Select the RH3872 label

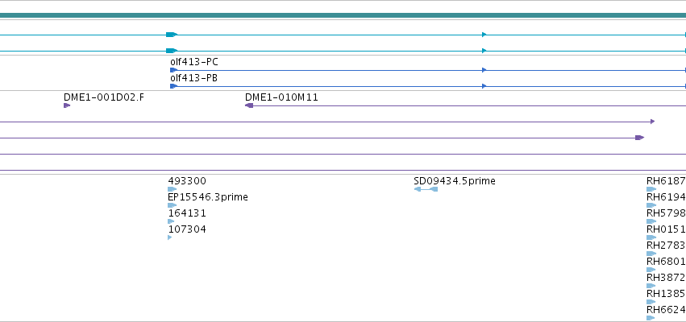(666, 278)
